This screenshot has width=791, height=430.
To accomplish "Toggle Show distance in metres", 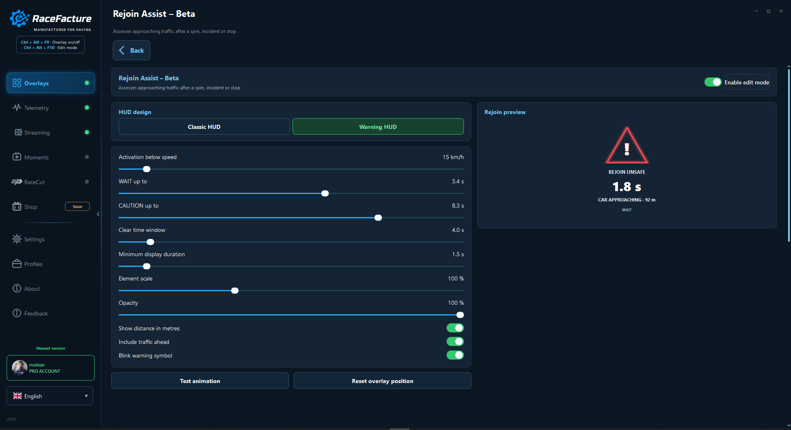I will tap(455, 328).
